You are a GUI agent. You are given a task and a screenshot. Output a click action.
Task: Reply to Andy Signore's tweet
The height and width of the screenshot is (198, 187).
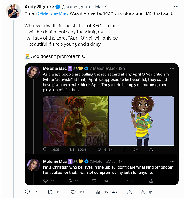pyautogui.click(x=27, y=192)
